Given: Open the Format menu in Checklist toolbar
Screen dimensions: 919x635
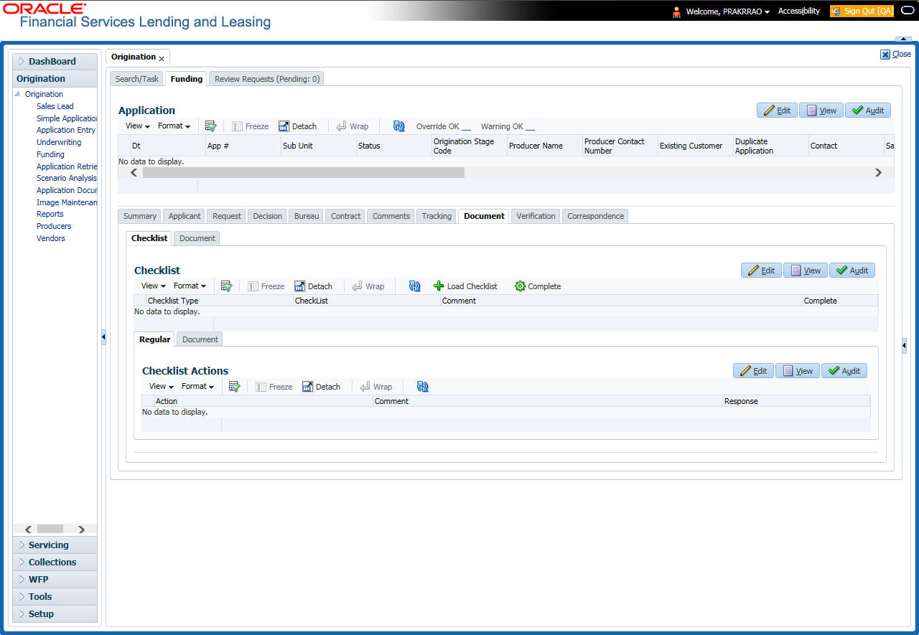Looking at the screenshot, I should point(190,286).
